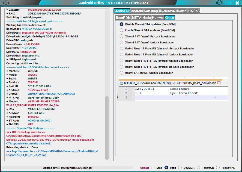
Task: Switch to the META Mode sub-tab
Action: tap(142, 18)
